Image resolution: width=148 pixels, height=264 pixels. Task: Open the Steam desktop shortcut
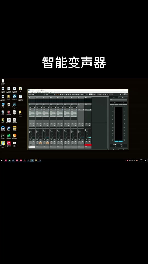tap(9, 128)
